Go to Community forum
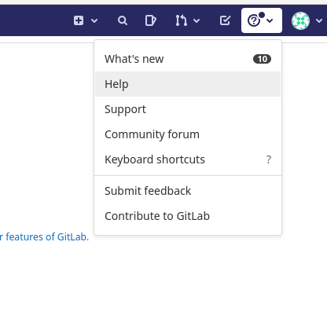Viewport: 327px width, 315px height. [188, 134]
